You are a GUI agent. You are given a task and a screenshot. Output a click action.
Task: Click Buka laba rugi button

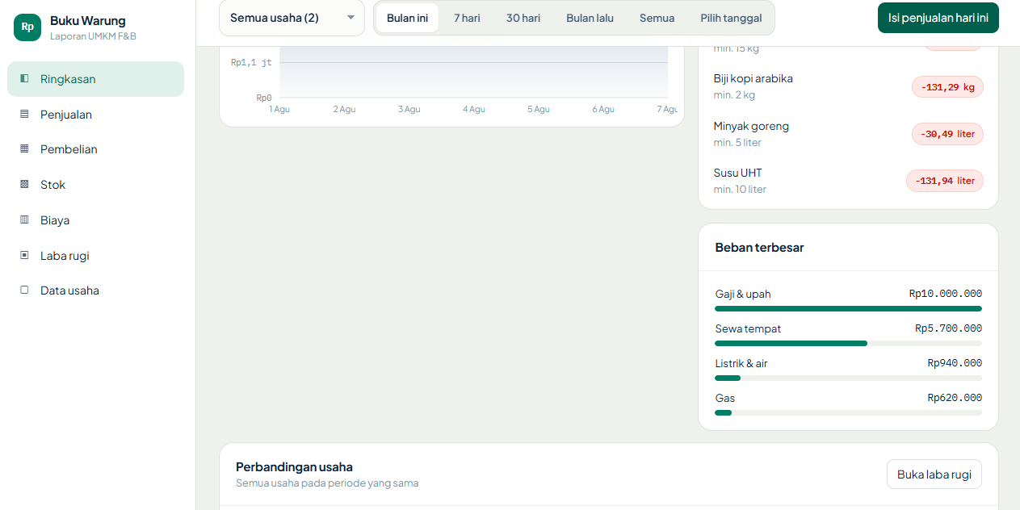tap(934, 474)
